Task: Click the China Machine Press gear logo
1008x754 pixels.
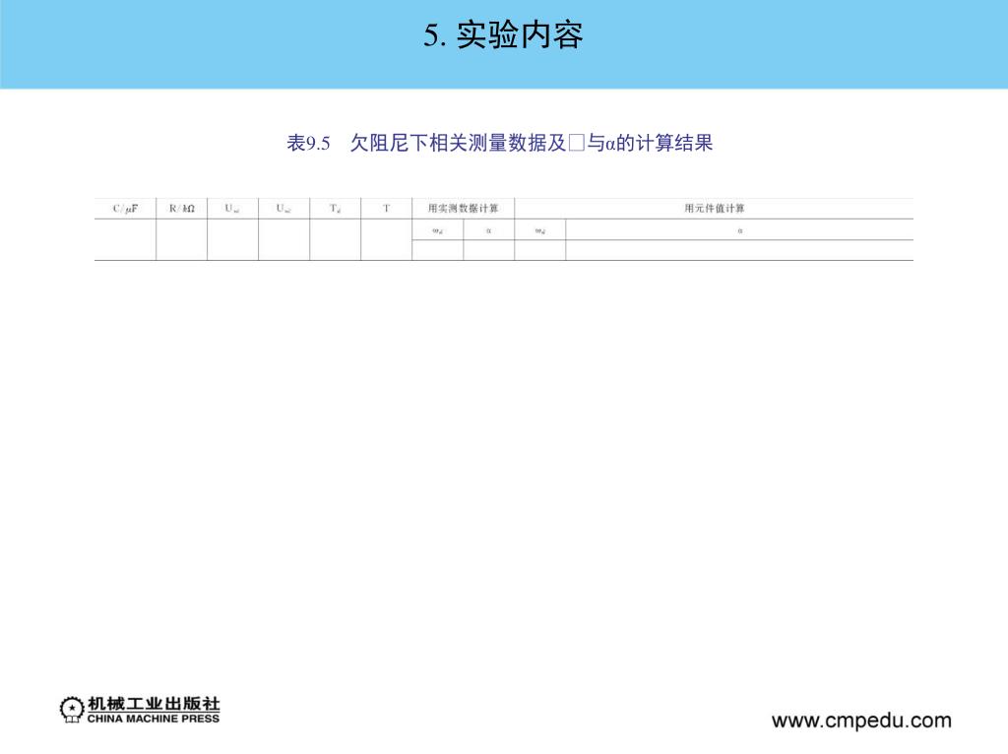Action: (x=71, y=710)
